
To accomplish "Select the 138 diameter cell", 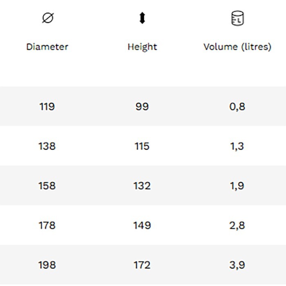I will (x=47, y=146).
